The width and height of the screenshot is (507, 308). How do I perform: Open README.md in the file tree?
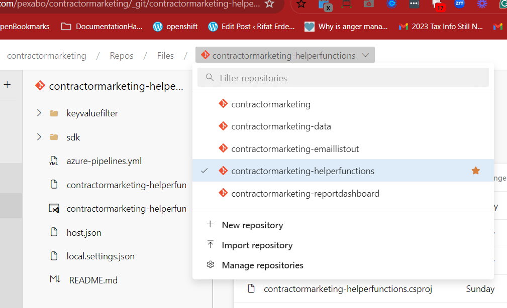point(93,280)
